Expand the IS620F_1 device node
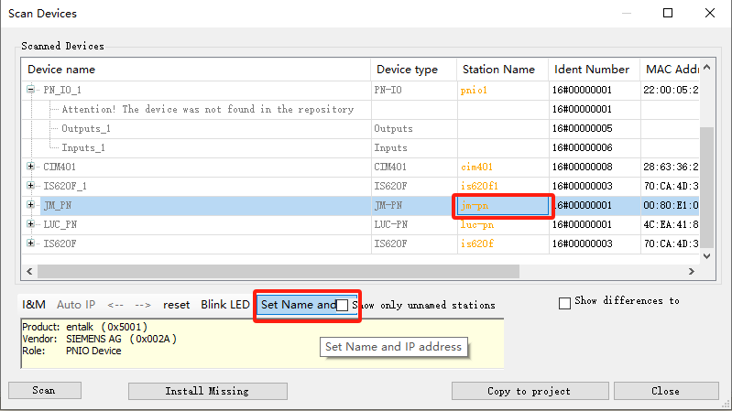 [31, 186]
